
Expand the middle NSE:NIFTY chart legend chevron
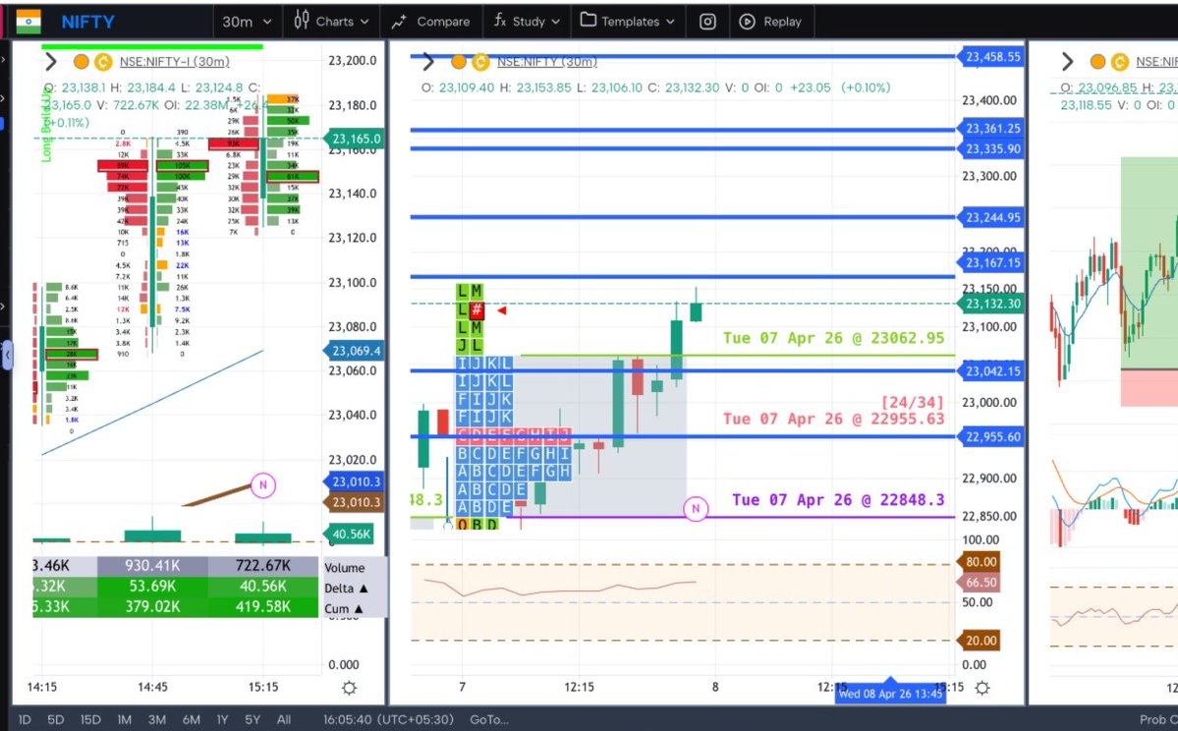428,62
